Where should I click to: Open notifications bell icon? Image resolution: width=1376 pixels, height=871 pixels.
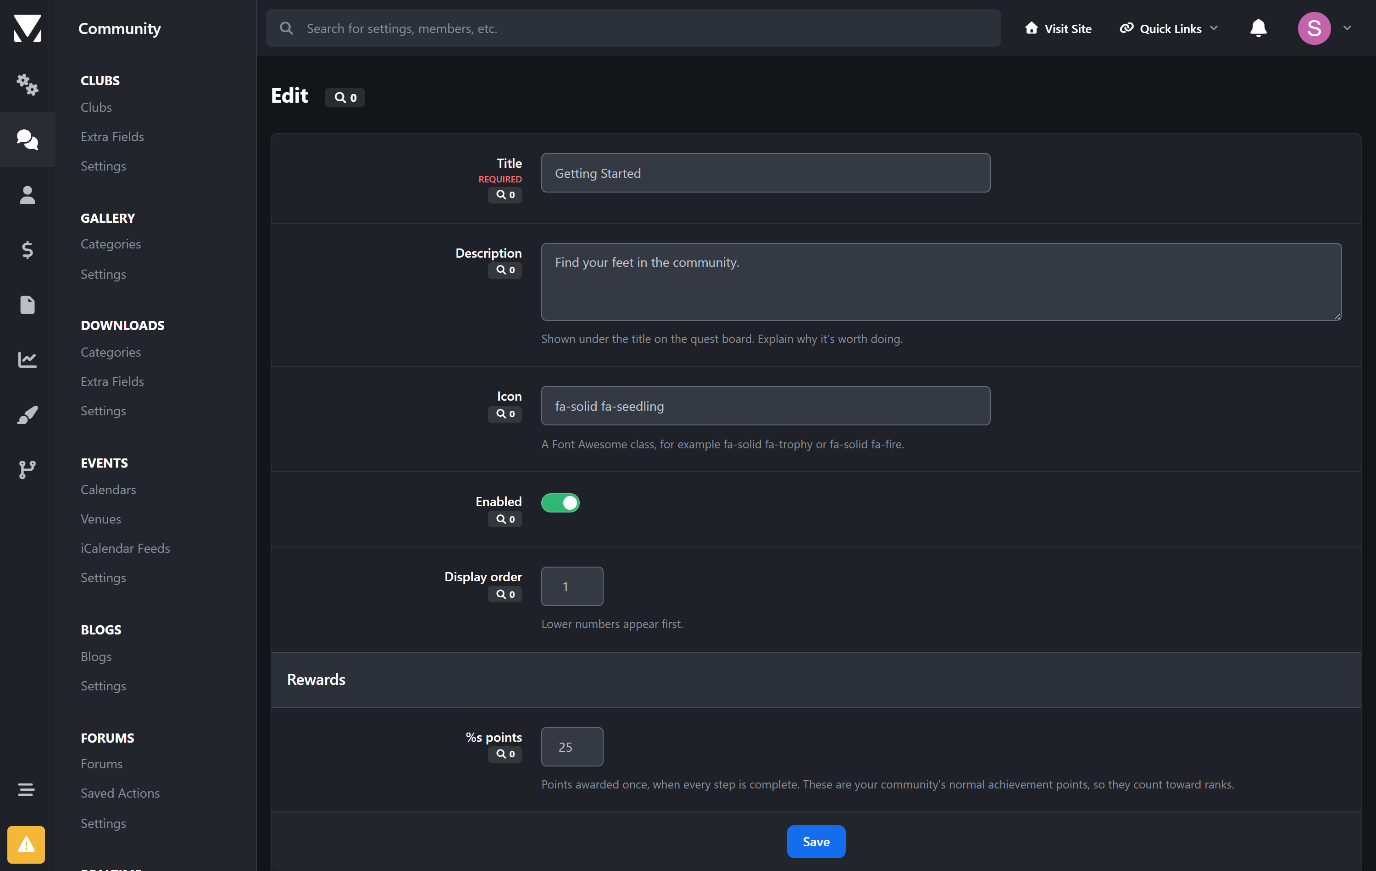(x=1258, y=28)
